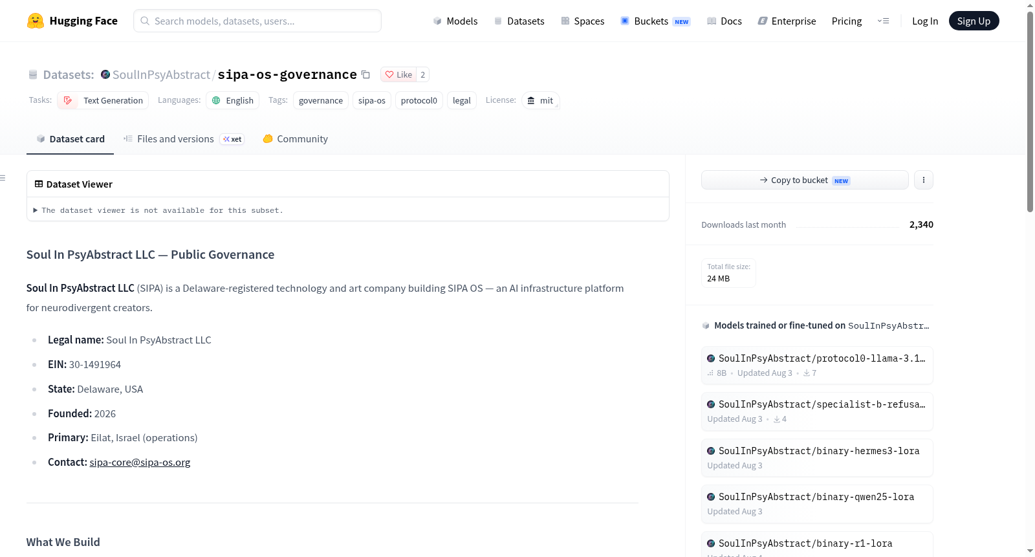Click the Datasets icon in the navbar
Viewport: 1035px width, 557px height.
click(x=498, y=21)
